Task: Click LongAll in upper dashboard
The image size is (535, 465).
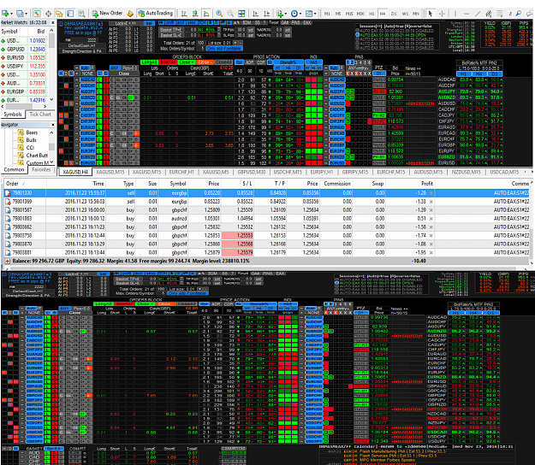Action: (x=150, y=62)
